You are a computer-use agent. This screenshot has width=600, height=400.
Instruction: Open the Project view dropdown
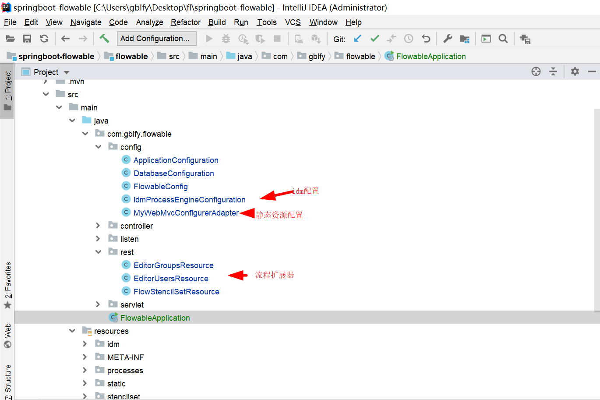(67, 72)
